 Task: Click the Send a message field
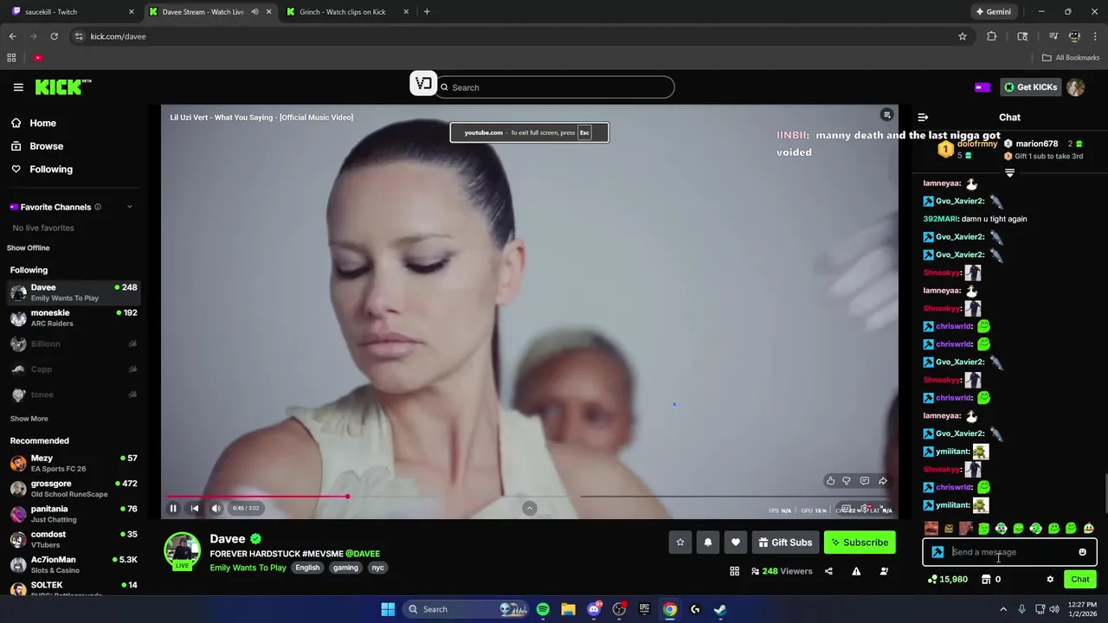[x=1009, y=552]
